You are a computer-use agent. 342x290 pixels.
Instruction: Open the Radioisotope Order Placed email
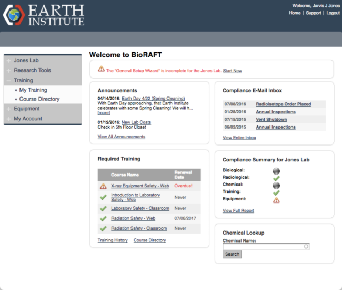coord(283,104)
